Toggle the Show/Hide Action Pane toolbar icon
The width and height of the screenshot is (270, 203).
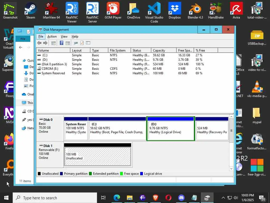tap(68, 43)
